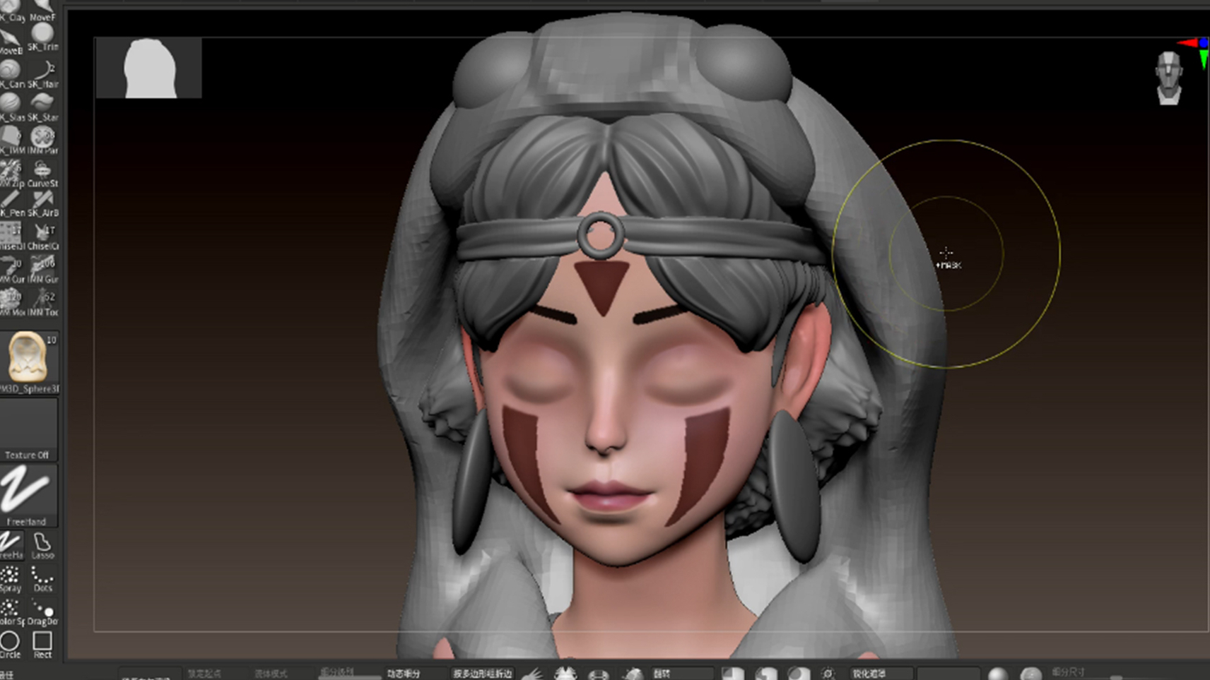Select the SK_Slash brush left of SK_Star
This screenshot has height=680, width=1210.
coord(11,107)
